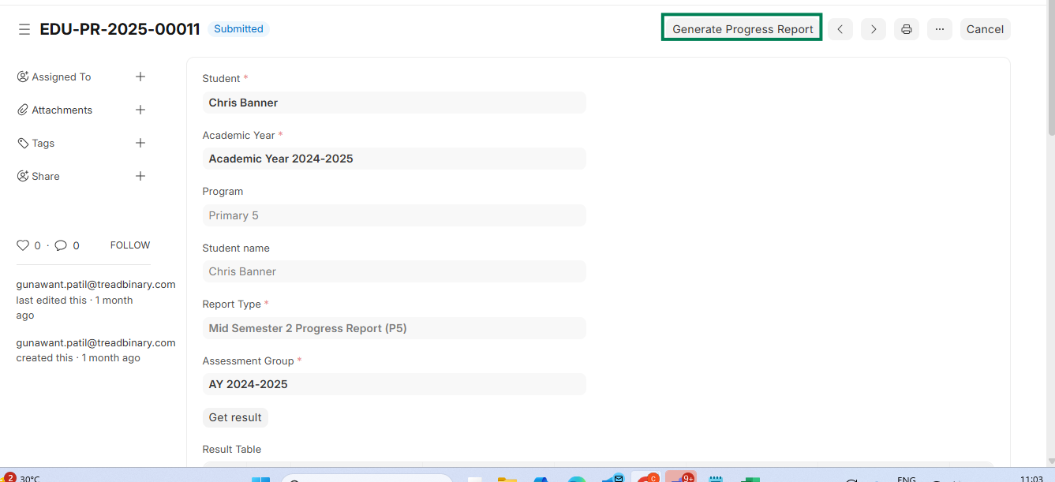Add assignee with Assigned To plus icon

pyautogui.click(x=140, y=77)
